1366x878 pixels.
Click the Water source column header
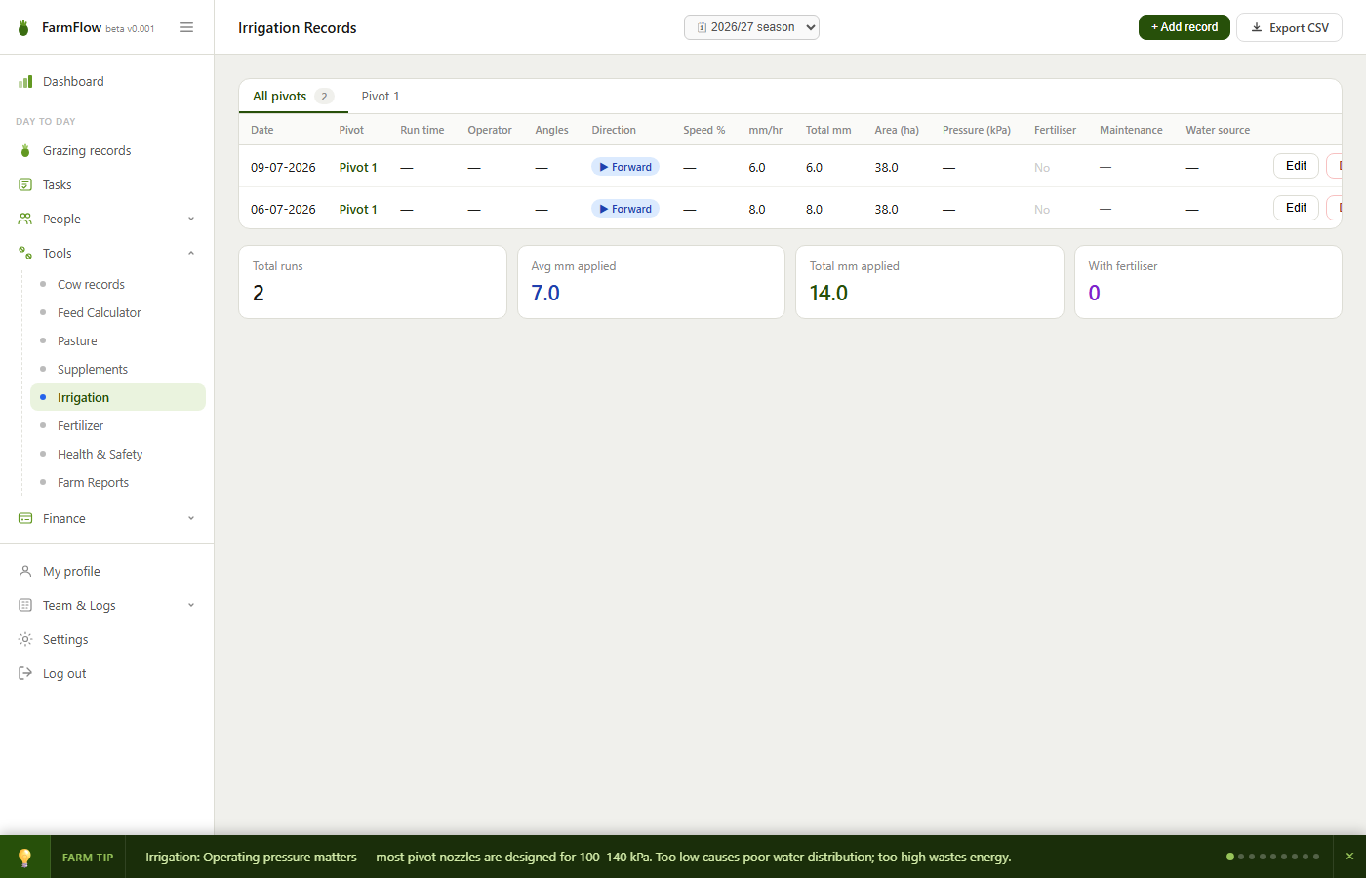(x=1218, y=130)
